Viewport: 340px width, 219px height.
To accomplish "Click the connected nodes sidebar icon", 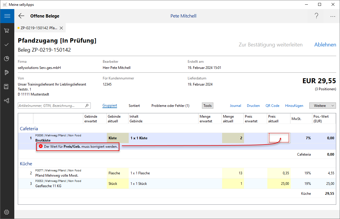I will point(7,100).
